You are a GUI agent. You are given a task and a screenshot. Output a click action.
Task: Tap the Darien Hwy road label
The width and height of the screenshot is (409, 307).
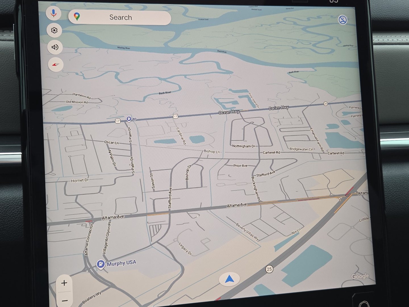[x=279, y=108]
